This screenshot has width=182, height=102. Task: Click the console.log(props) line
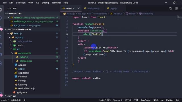(x=91, y=27)
